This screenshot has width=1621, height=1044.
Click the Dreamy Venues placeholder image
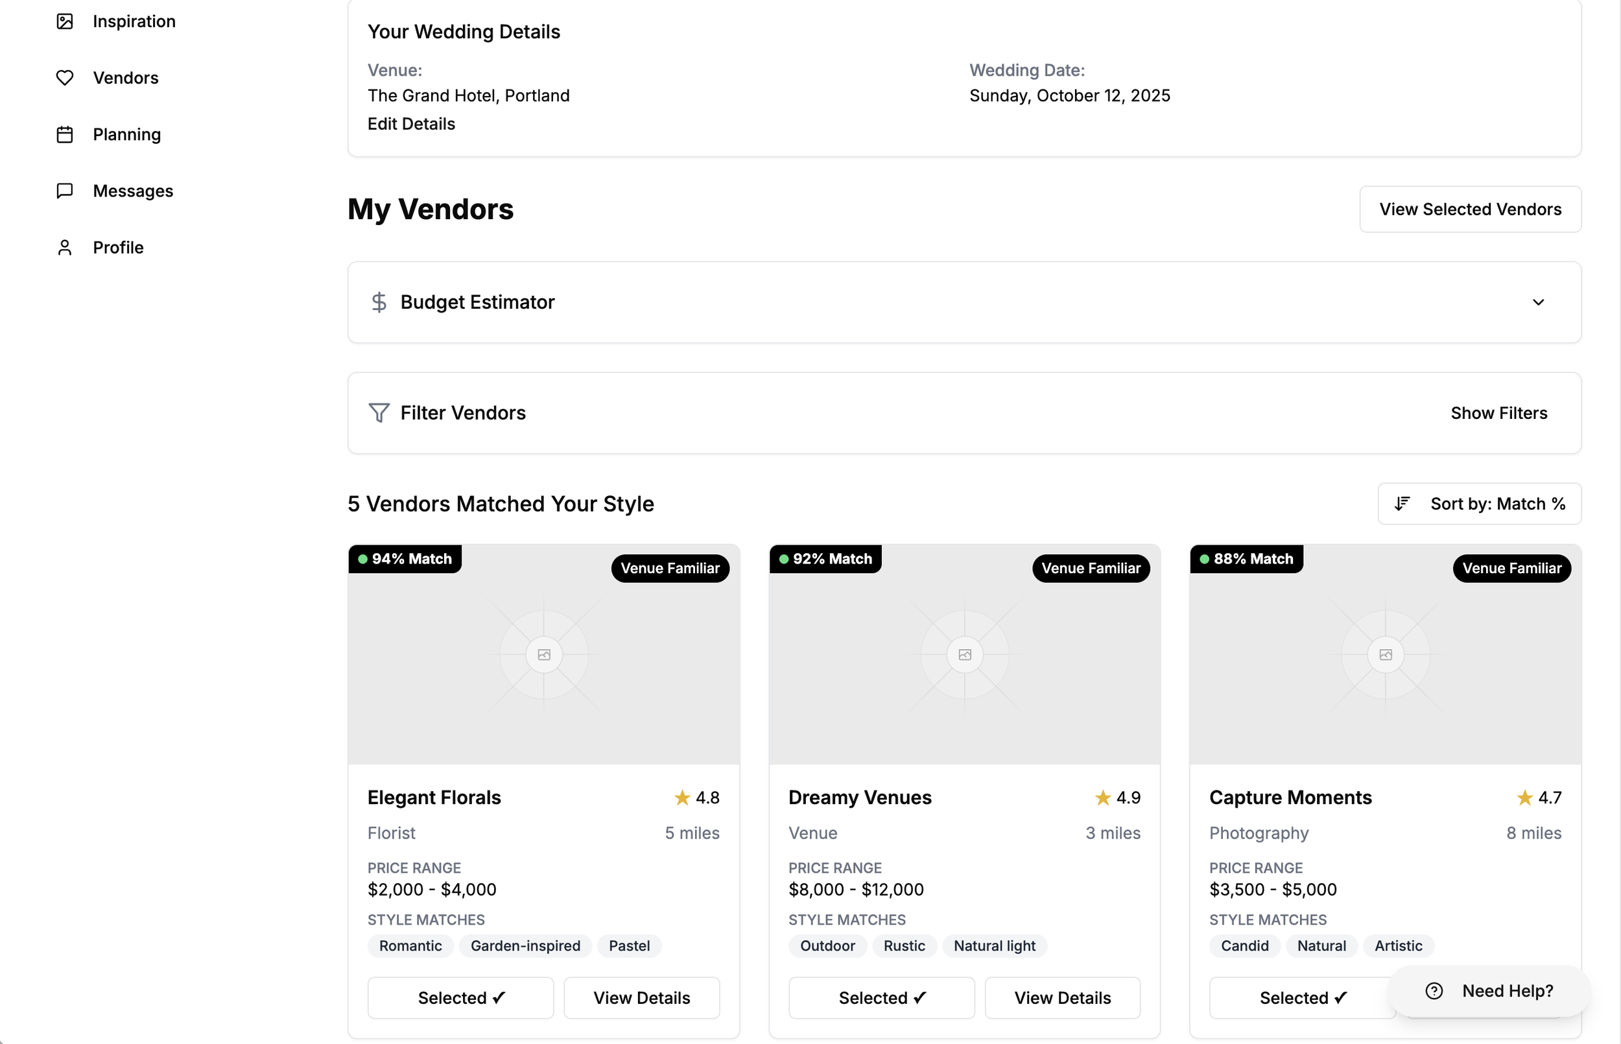[964, 655]
